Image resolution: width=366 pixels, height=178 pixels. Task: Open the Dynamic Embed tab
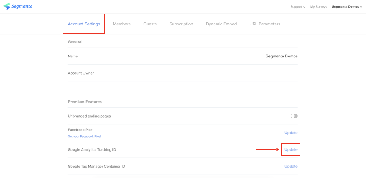tap(221, 24)
